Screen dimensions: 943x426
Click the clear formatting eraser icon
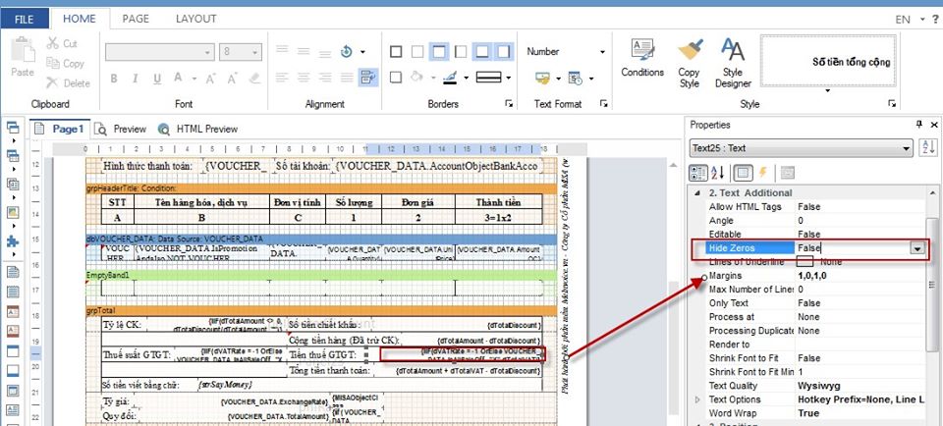[253, 79]
